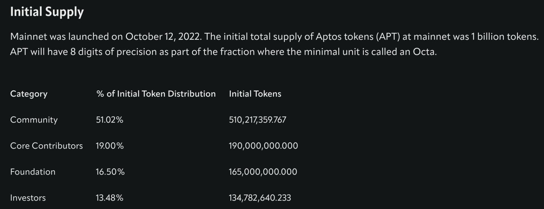
Task: Click the Category column header
Action: tap(29, 94)
